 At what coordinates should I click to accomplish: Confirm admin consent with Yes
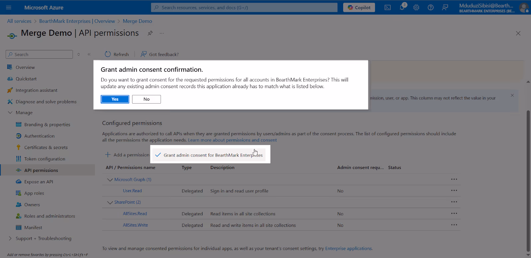115,99
